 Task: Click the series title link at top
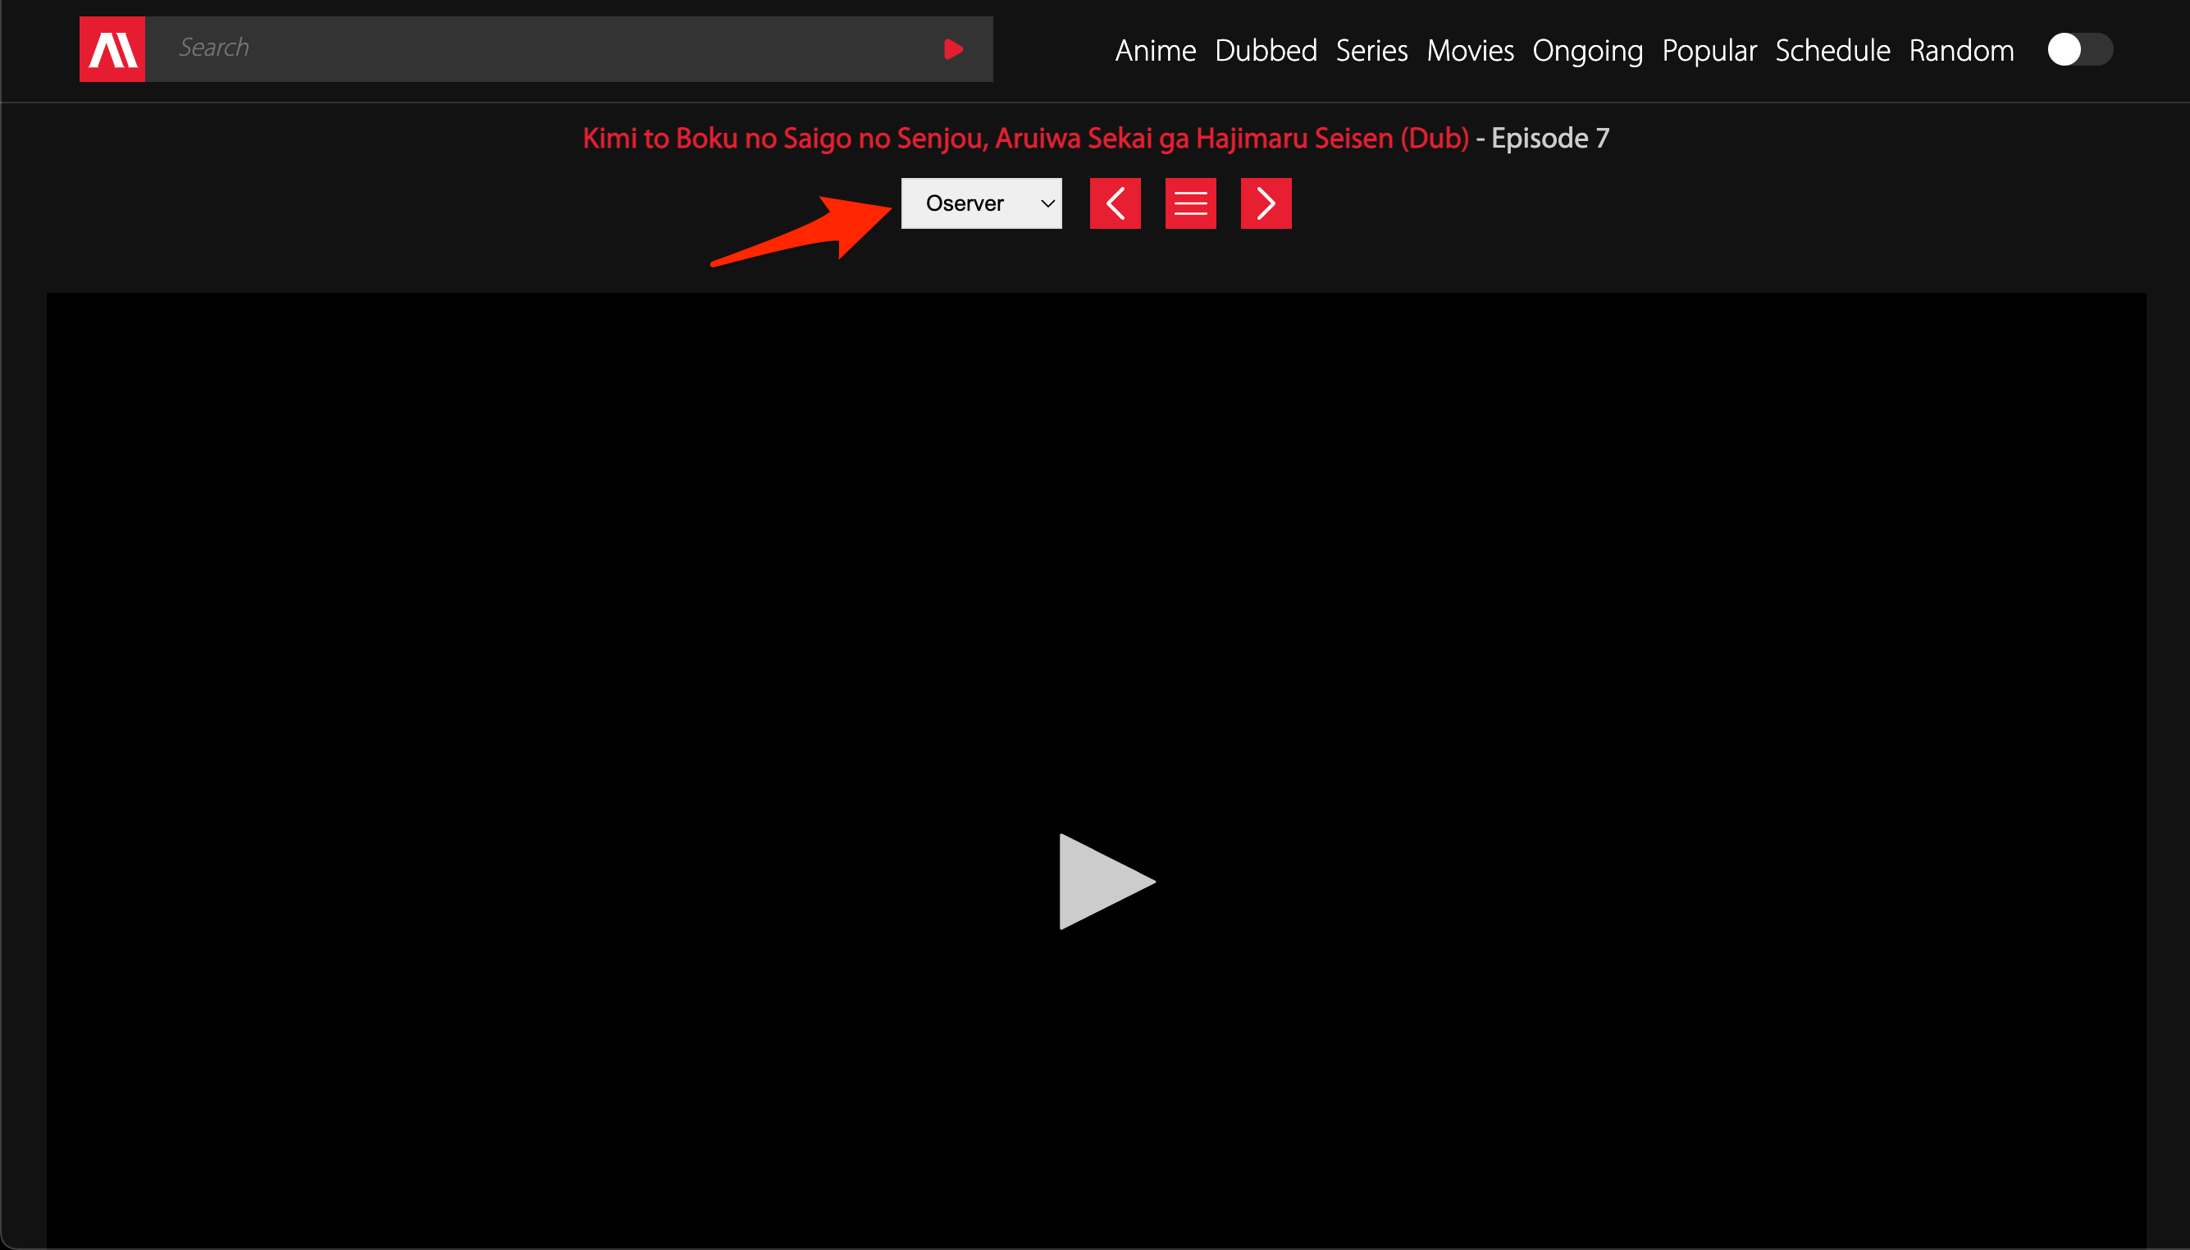coord(1024,139)
